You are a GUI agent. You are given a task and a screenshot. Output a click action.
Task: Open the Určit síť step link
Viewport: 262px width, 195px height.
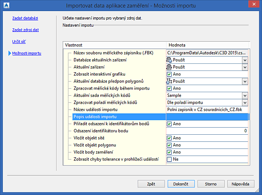click(x=19, y=42)
